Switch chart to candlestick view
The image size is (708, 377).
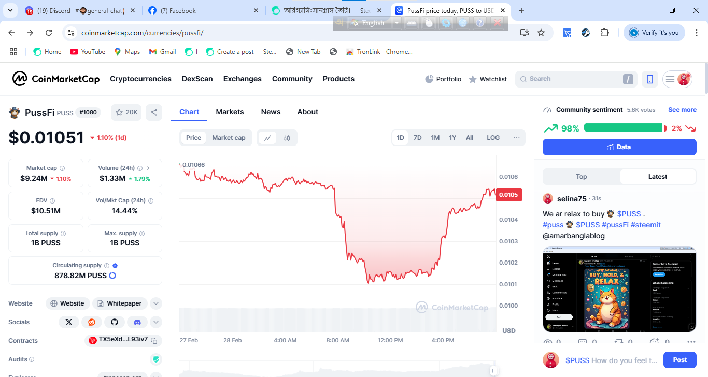[x=287, y=138]
